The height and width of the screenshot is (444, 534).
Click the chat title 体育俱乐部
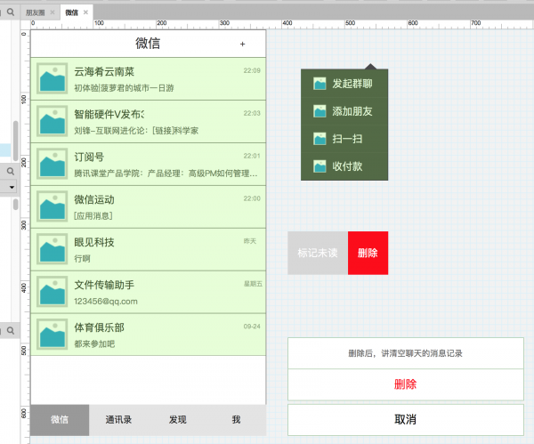[99, 327]
